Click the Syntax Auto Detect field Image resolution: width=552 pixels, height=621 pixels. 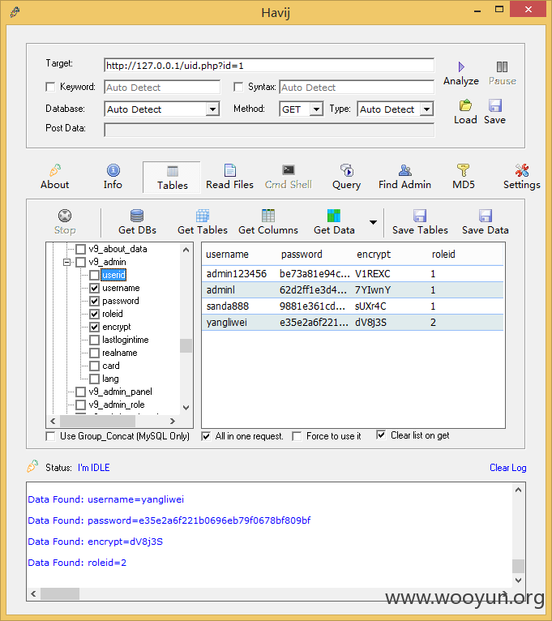(357, 87)
